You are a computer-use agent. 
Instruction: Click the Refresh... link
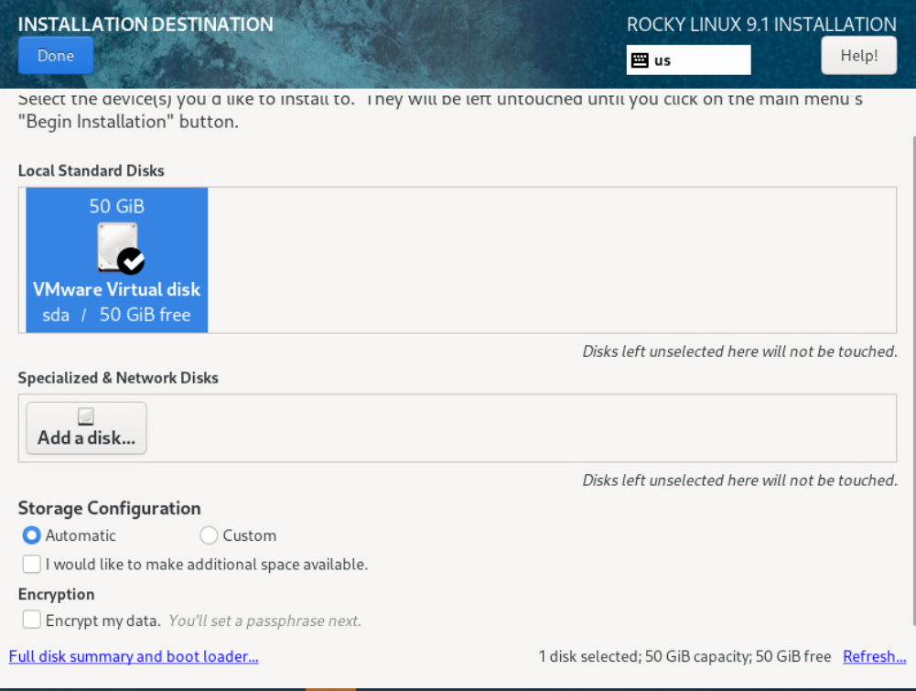coord(874,656)
